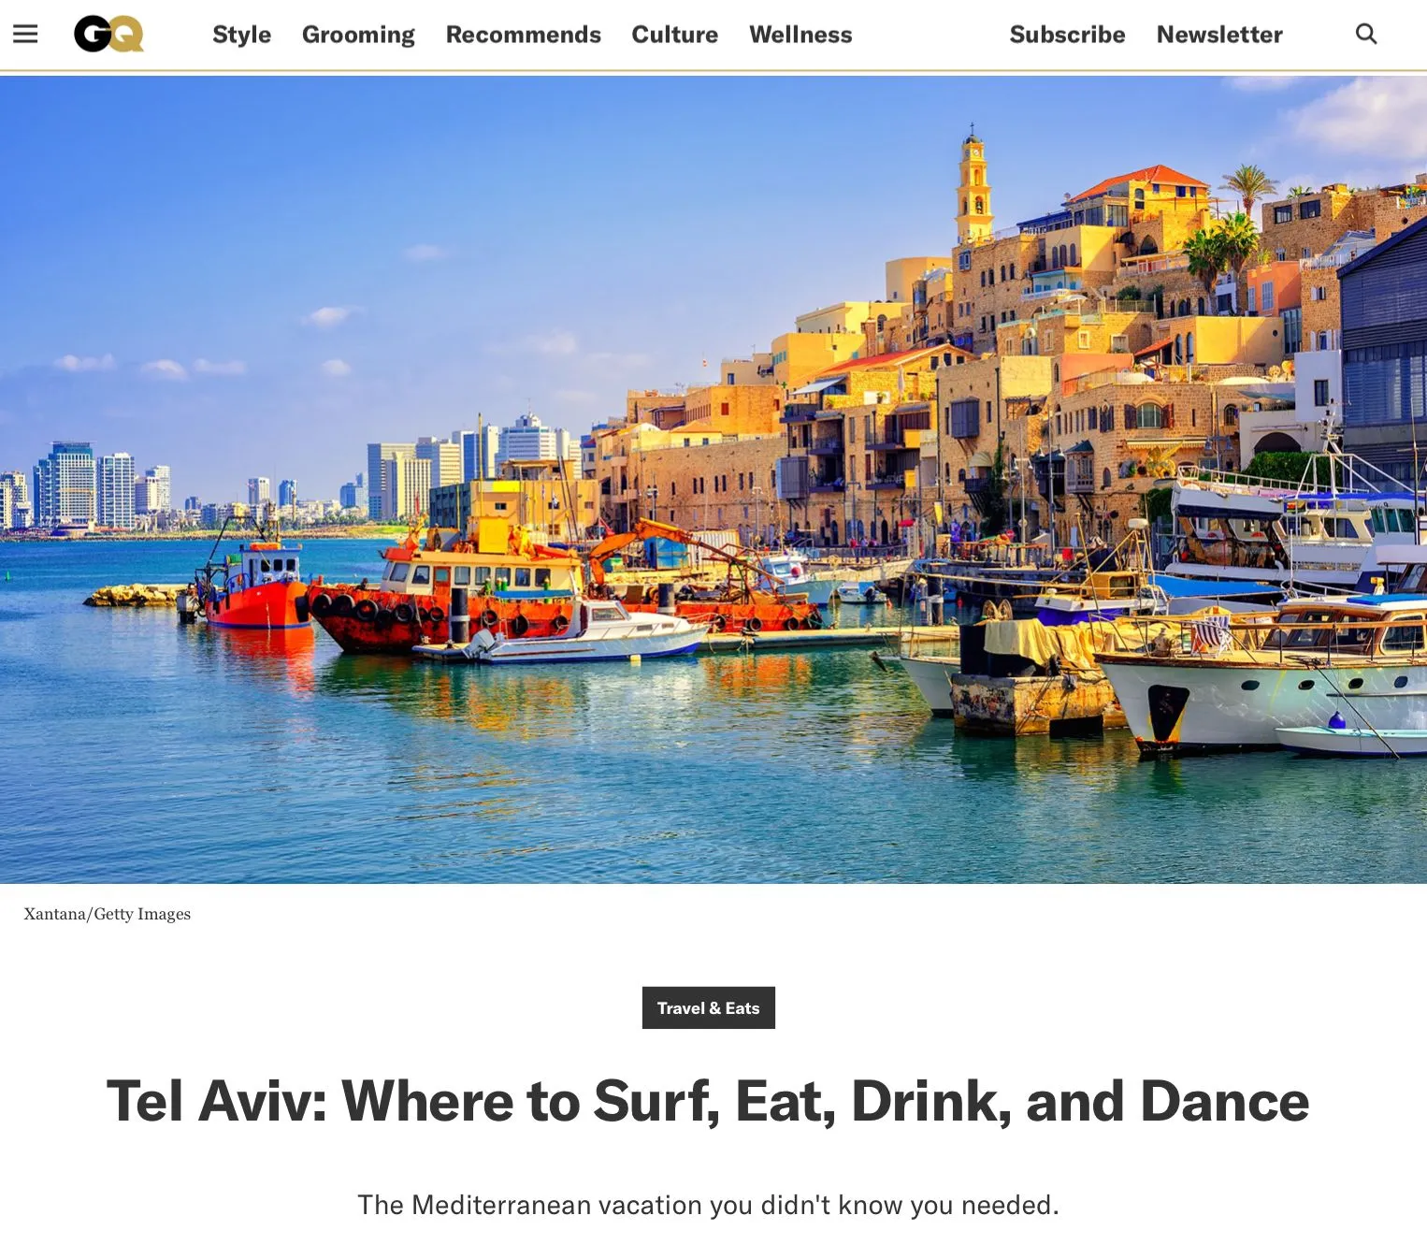Open the Wellness section
Viewport: 1427px width, 1259px height.
[800, 35]
